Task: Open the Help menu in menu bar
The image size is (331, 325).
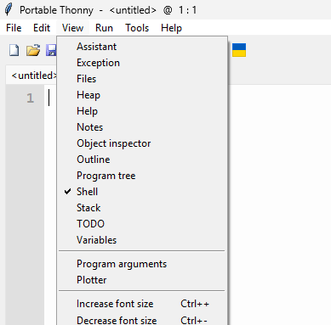Action: pyautogui.click(x=171, y=28)
